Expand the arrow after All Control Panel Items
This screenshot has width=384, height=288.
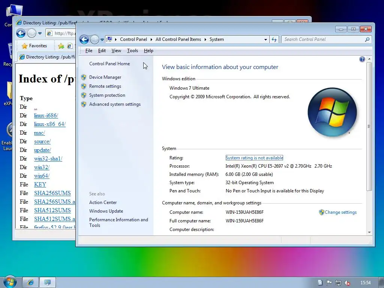click(x=205, y=39)
